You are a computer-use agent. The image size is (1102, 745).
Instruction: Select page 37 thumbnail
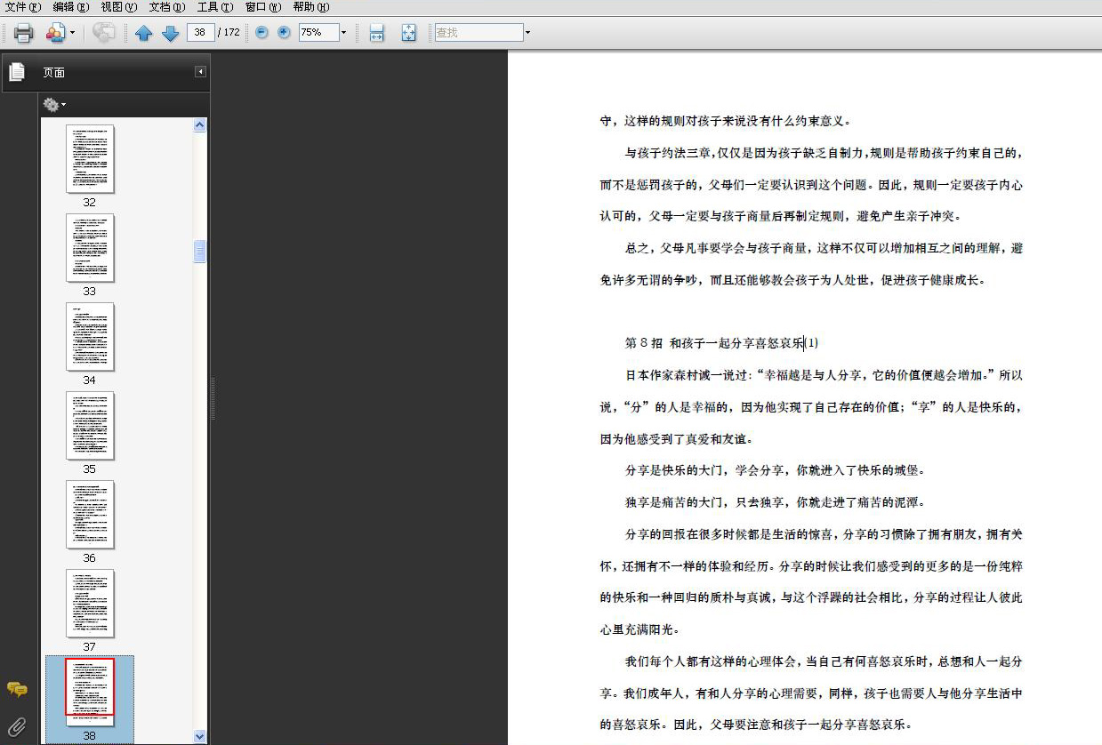click(90, 604)
